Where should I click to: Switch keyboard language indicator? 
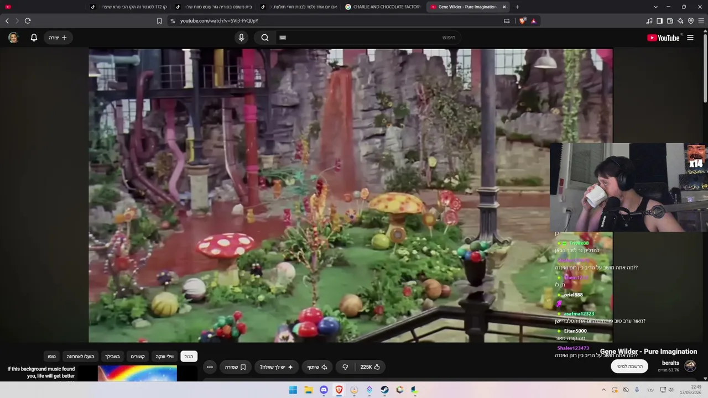[650, 390]
